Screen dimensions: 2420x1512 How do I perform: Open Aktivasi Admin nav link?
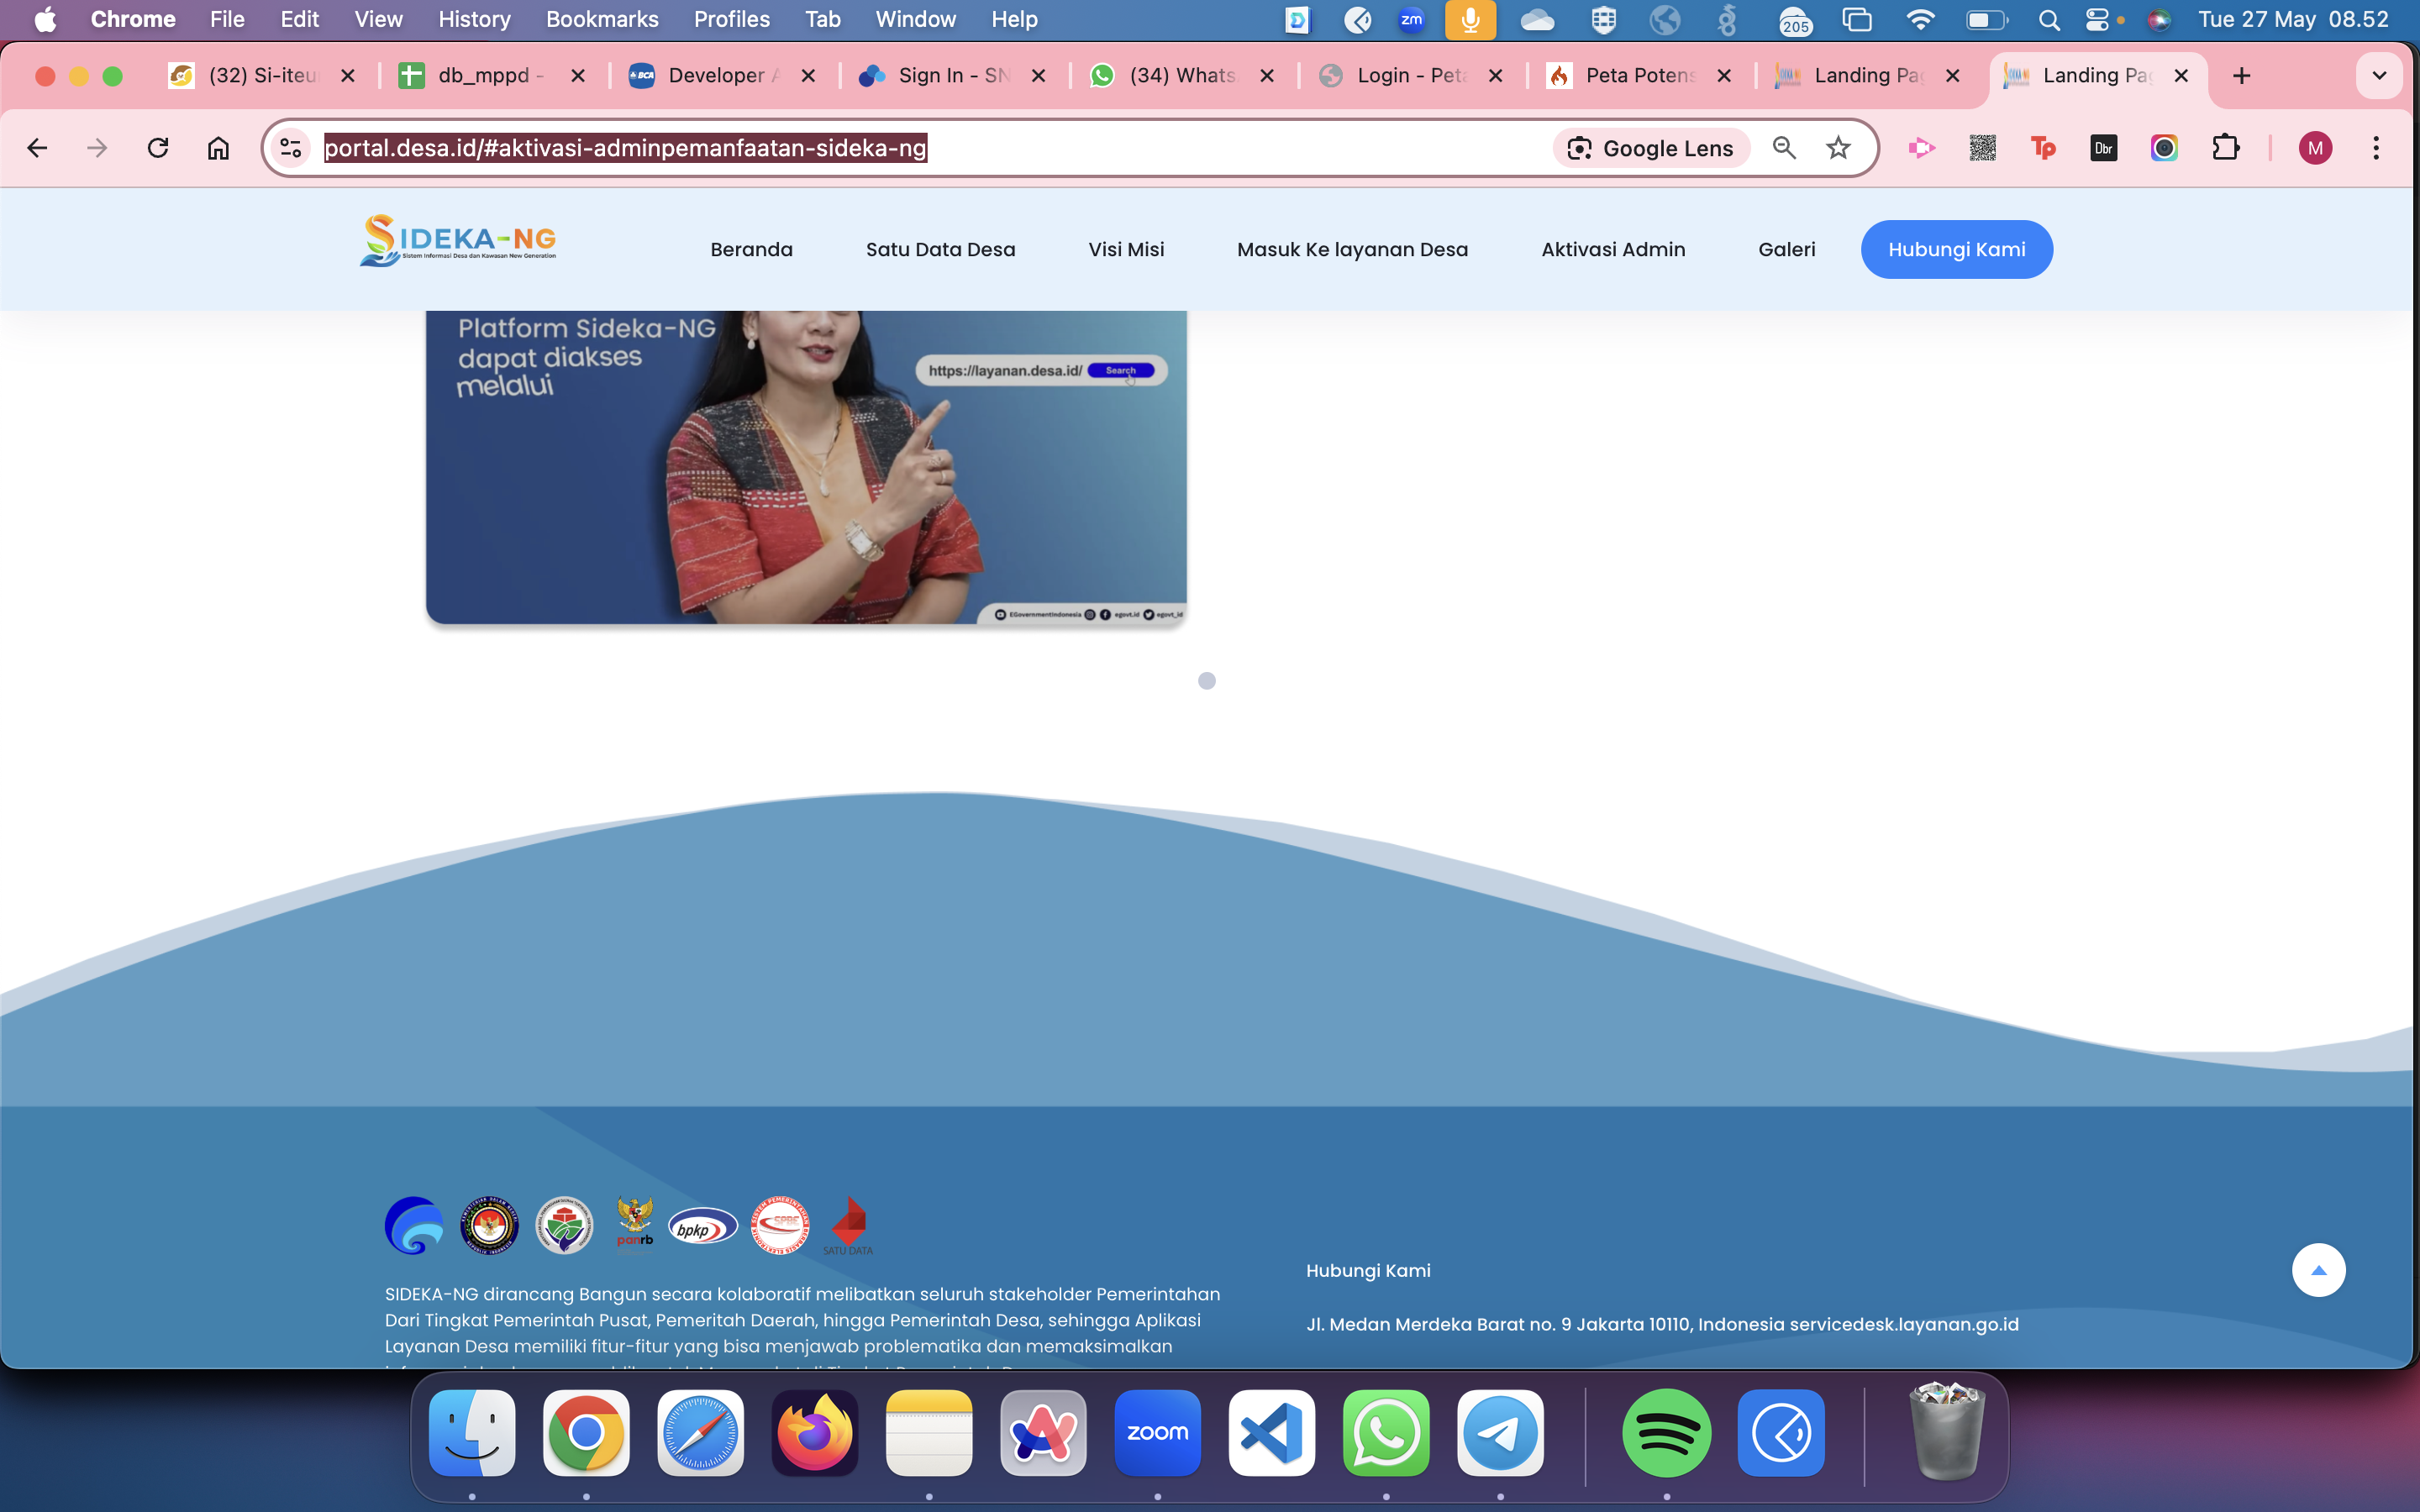pos(1613,249)
